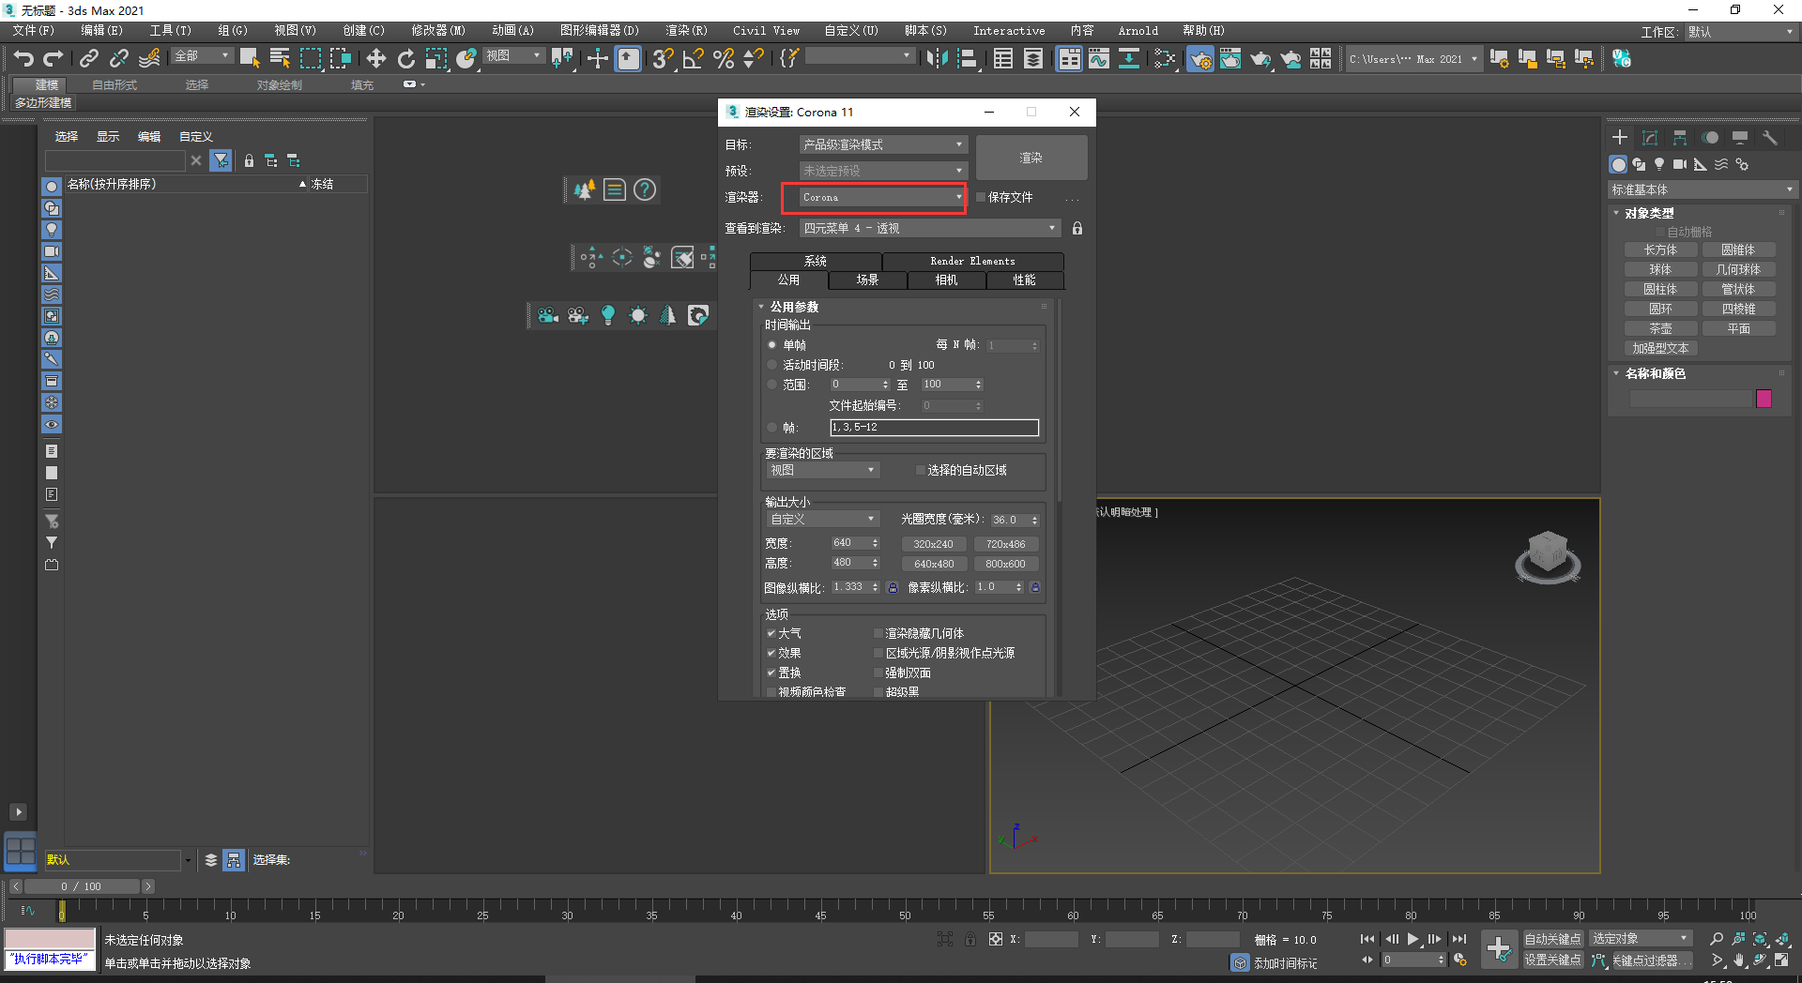This screenshot has width=1802, height=983.
Task: Select the 单帧 radio button
Action: tap(771, 344)
